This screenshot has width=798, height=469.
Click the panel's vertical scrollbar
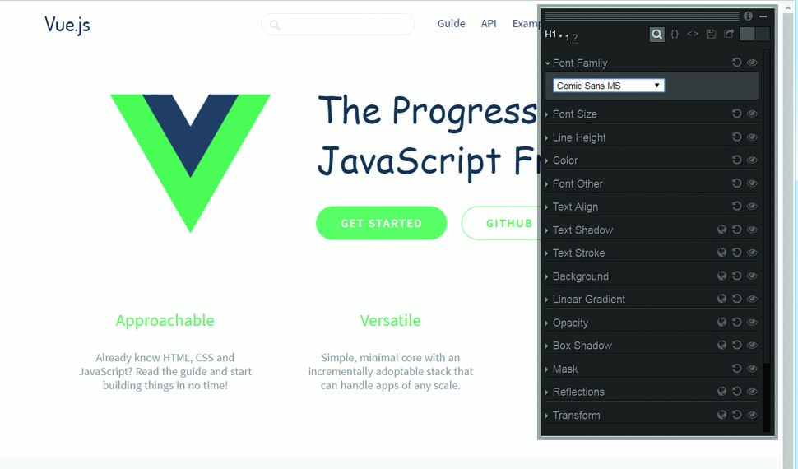[768, 240]
